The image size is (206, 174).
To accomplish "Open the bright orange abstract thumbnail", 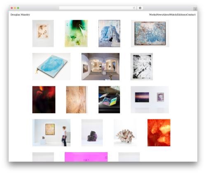I will [x=159, y=132].
